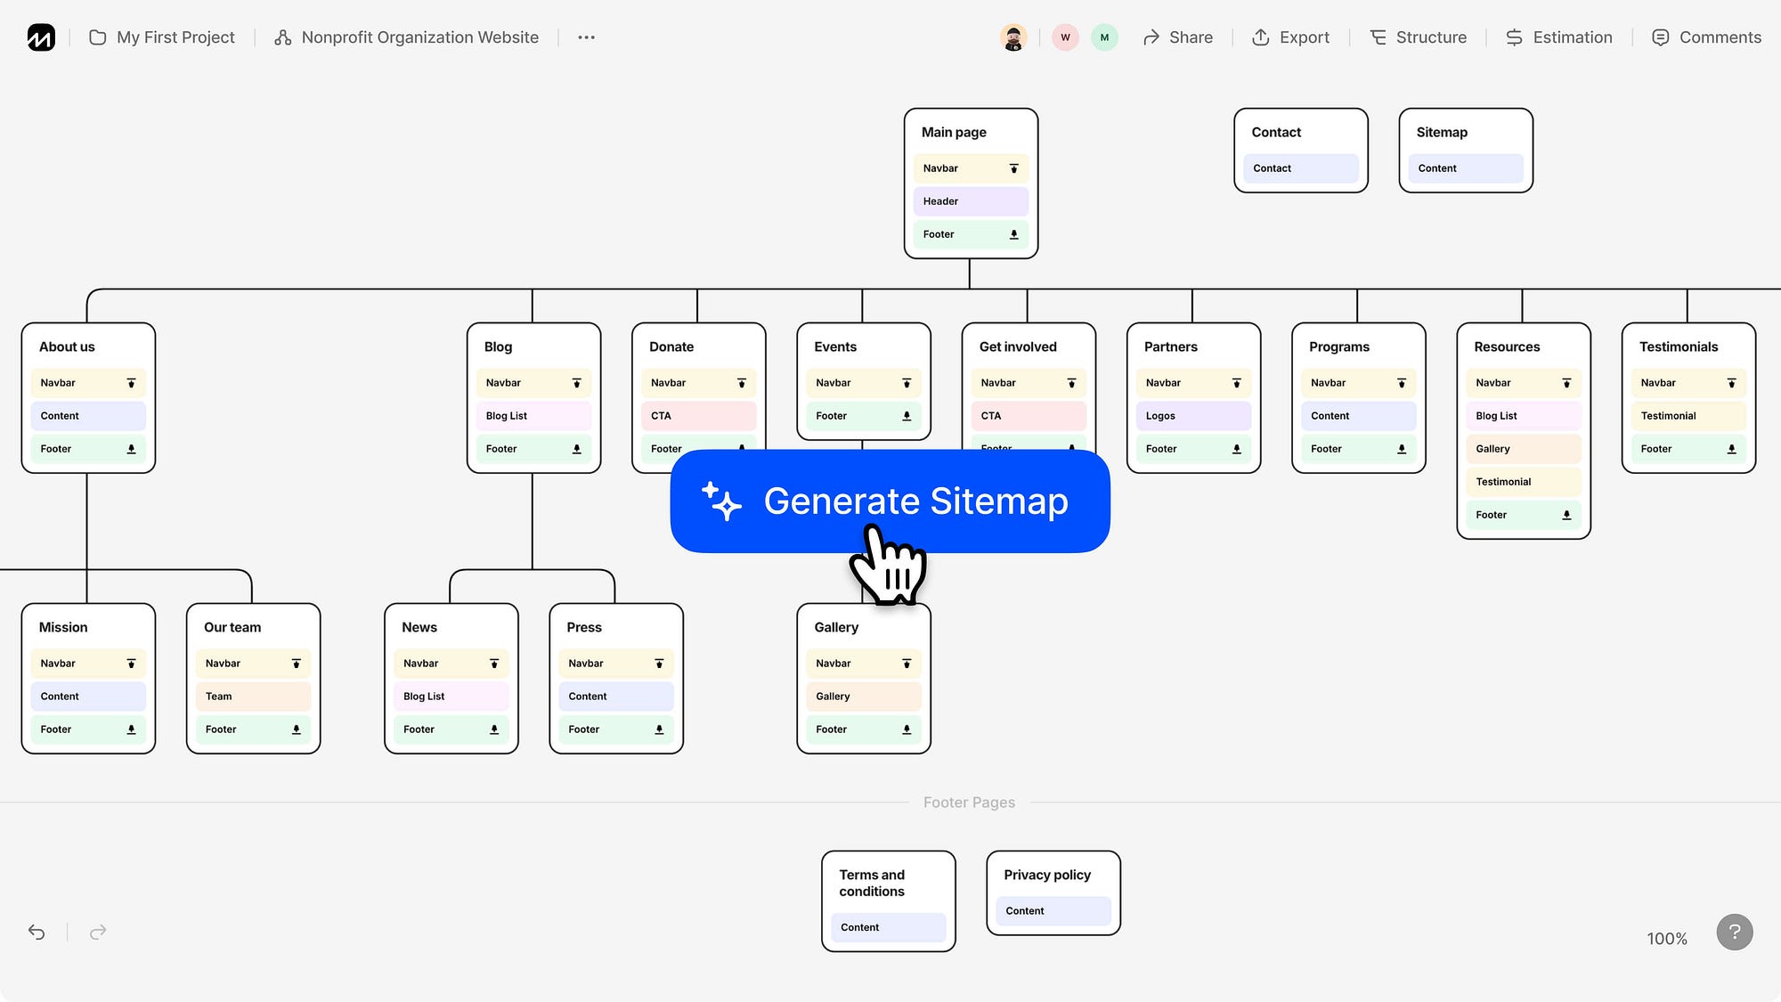Select the Blog List block in News
The image size is (1781, 1002).
coord(451,697)
